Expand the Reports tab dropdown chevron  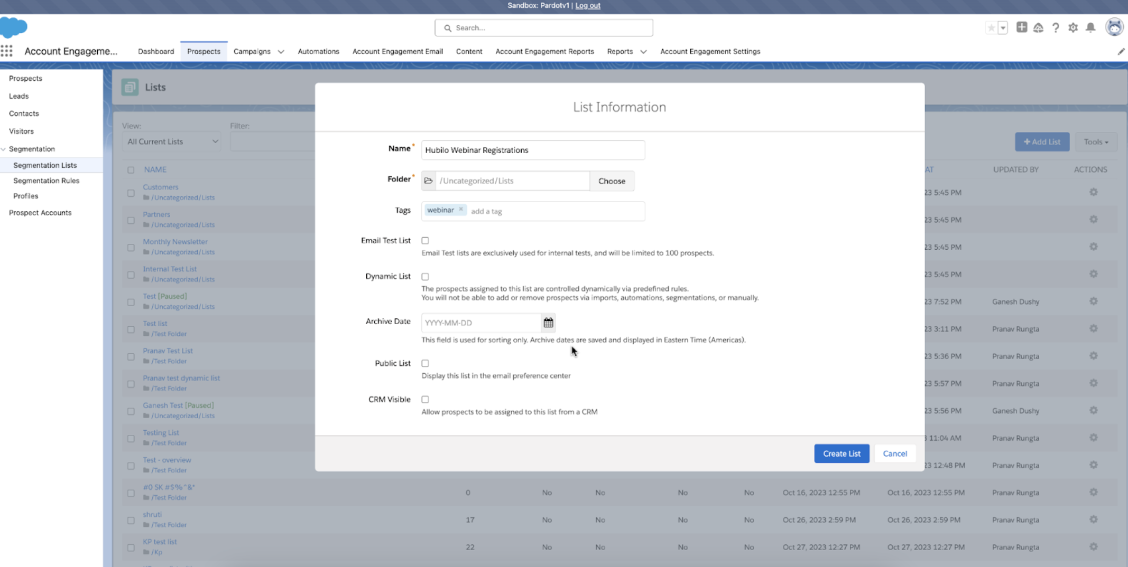[x=643, y=52]
